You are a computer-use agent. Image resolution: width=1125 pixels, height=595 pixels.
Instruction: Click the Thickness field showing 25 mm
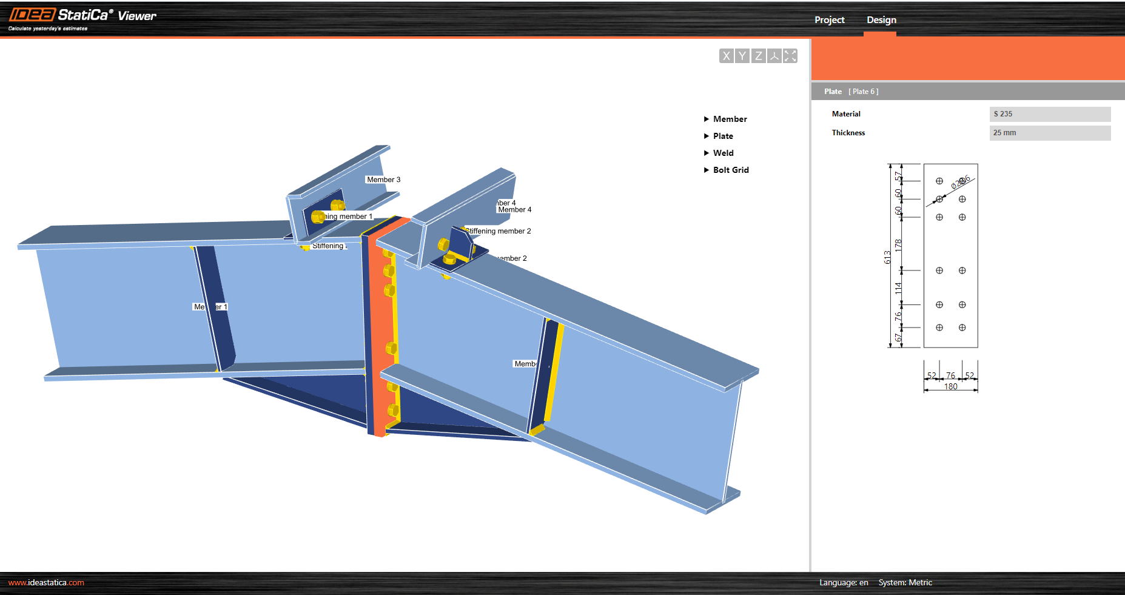[x=1050, y=133]
